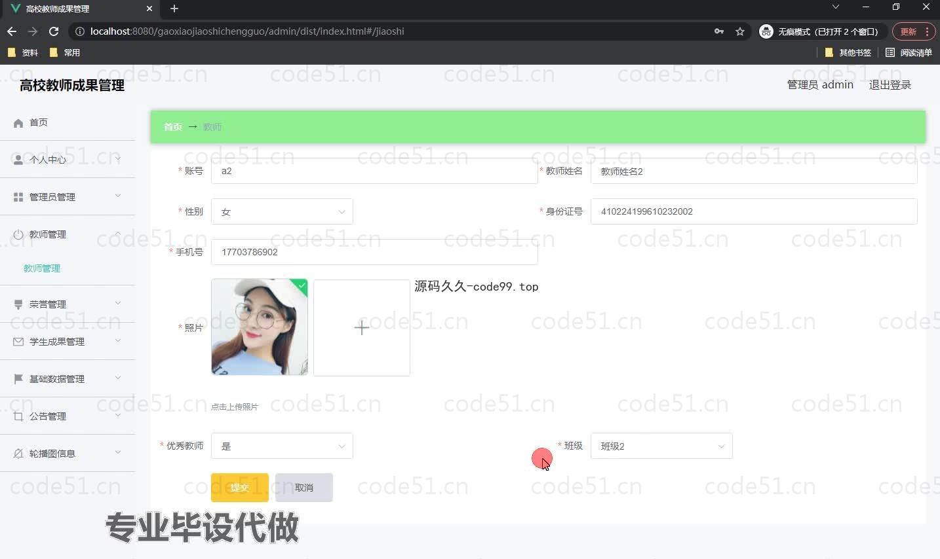Screen dimensions: 940x559
Task: Expand 管理员管理 menu chevron
Action: click(118, 196)
